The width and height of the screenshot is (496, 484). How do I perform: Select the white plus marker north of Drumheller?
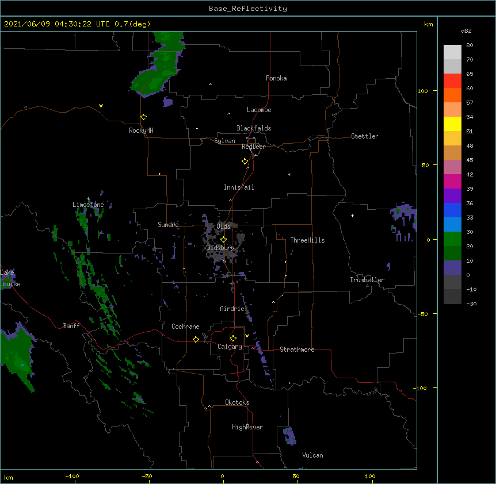click(x=352, y=216)
